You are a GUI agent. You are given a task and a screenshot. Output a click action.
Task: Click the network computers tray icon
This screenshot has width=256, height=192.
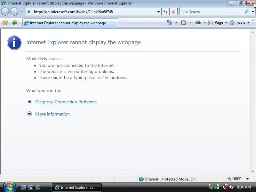tap(217, 187)
